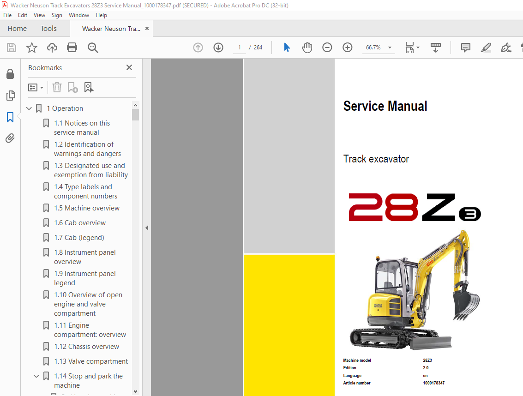
Task: Close the Bookmarks panel
Action: point(129,67)
